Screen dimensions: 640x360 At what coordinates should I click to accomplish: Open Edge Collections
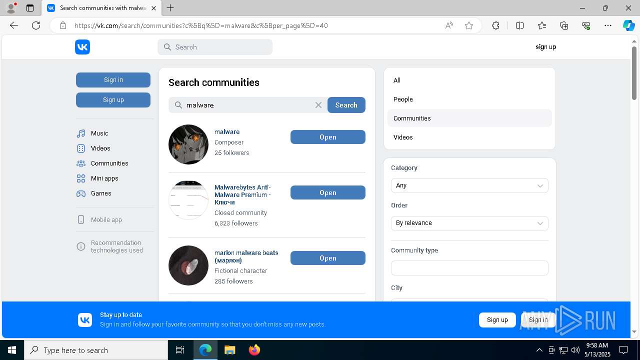(x=564, y=25)
